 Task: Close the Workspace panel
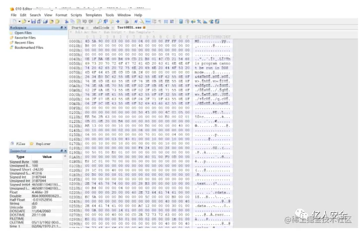[x=65, y=27]
